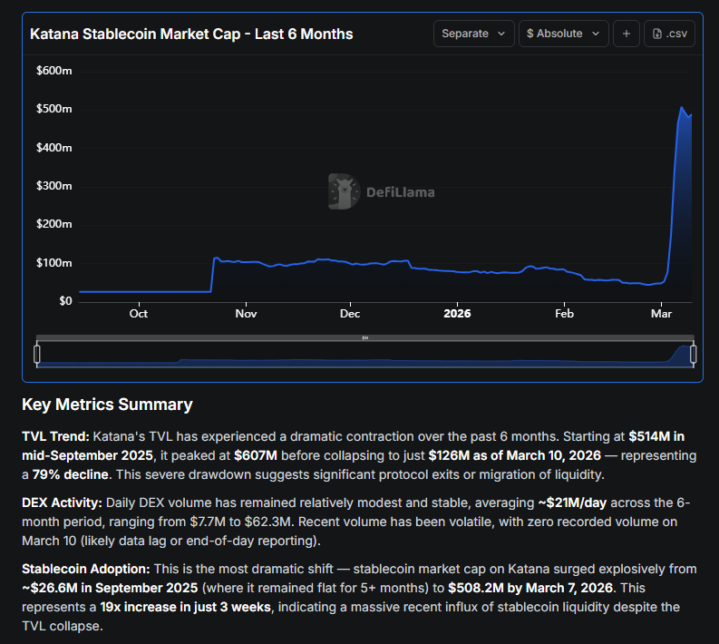Click the chart line peak in March
The width and height of the screenshot is (719, 644).
tap(682, 108)
